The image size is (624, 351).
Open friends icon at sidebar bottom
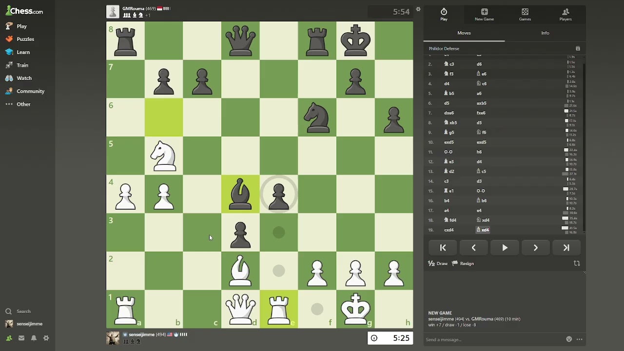(x=9, y=338)
